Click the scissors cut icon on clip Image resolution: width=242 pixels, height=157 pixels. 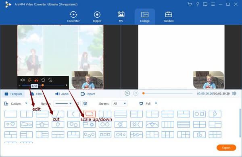[36, 80]
